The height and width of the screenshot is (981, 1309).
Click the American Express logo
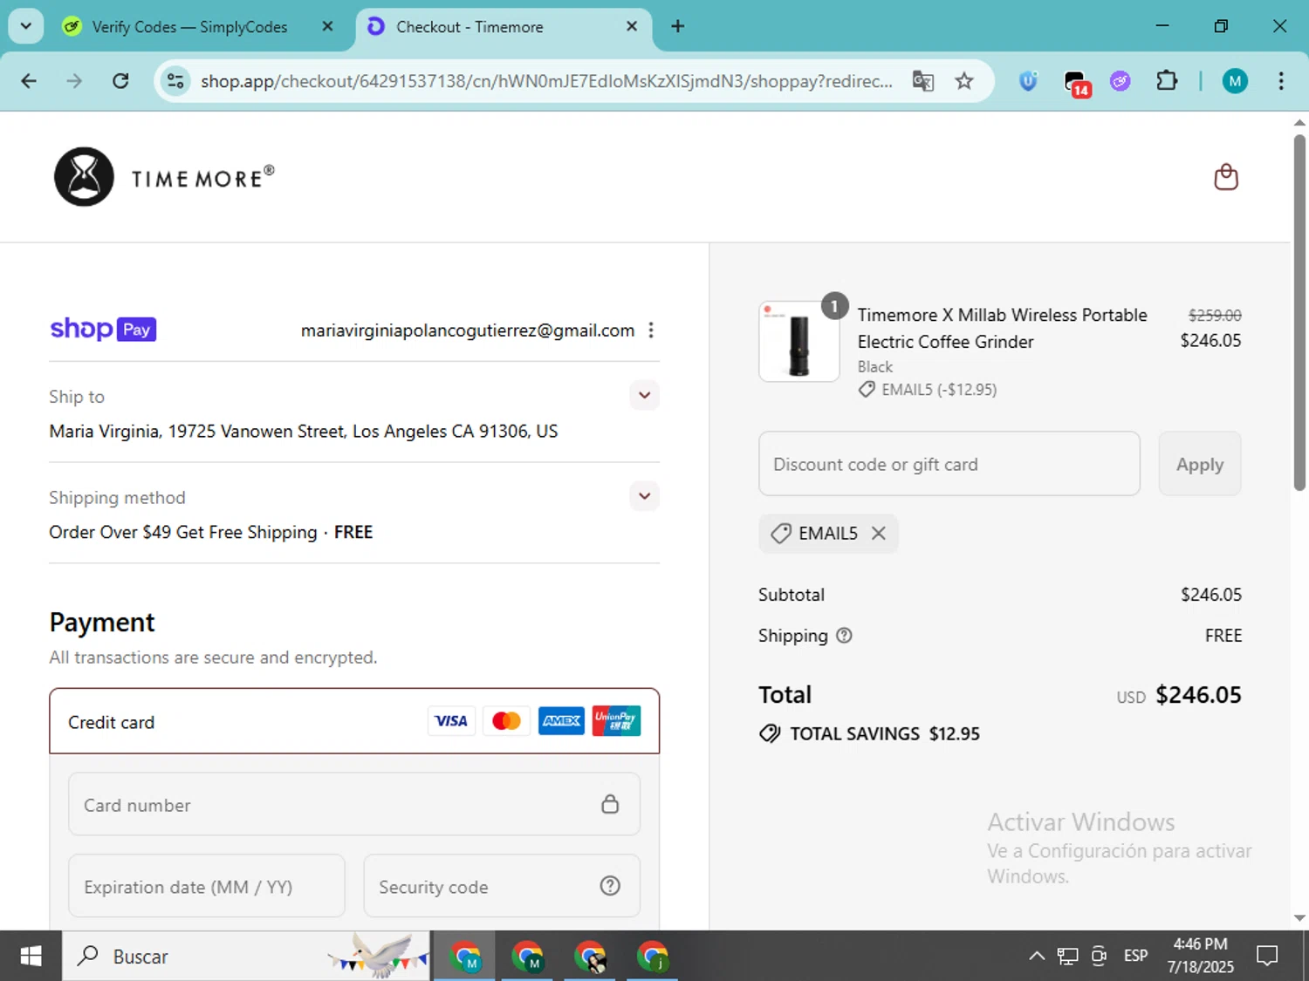561,721
